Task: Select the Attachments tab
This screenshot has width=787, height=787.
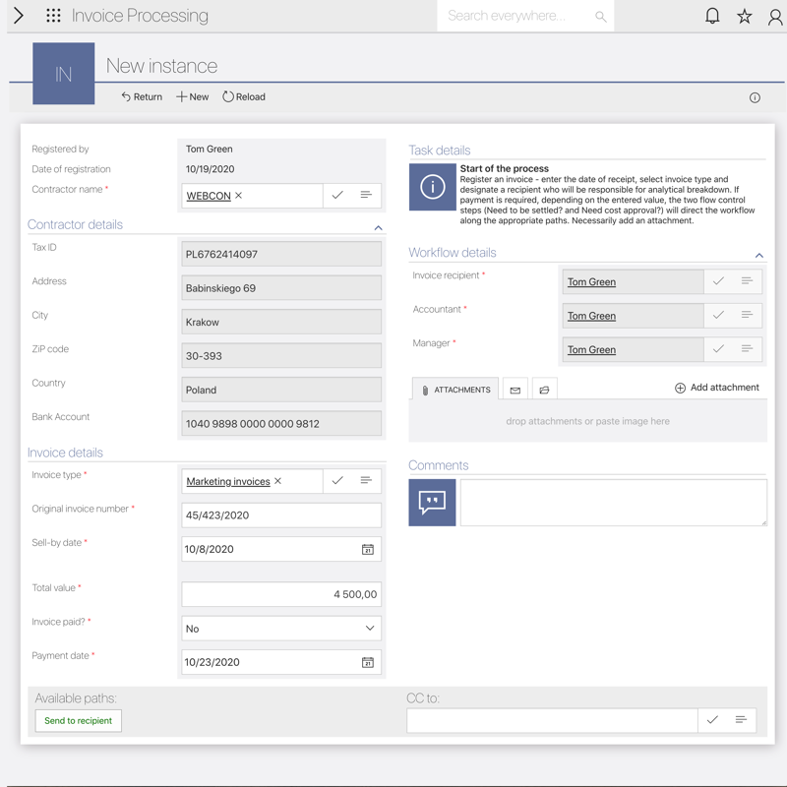Action: click(455, 390)
